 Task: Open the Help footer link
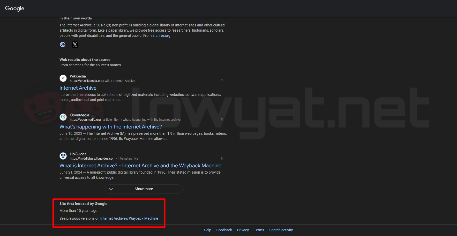207,230
